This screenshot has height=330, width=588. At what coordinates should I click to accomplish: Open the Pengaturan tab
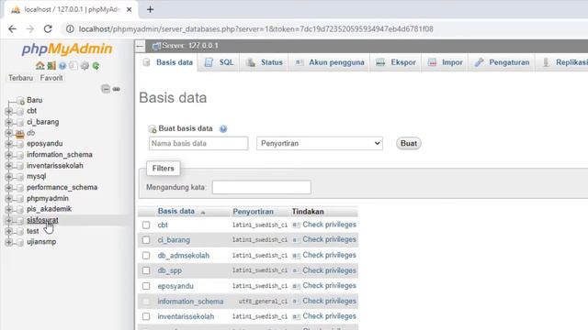point(502,62)
